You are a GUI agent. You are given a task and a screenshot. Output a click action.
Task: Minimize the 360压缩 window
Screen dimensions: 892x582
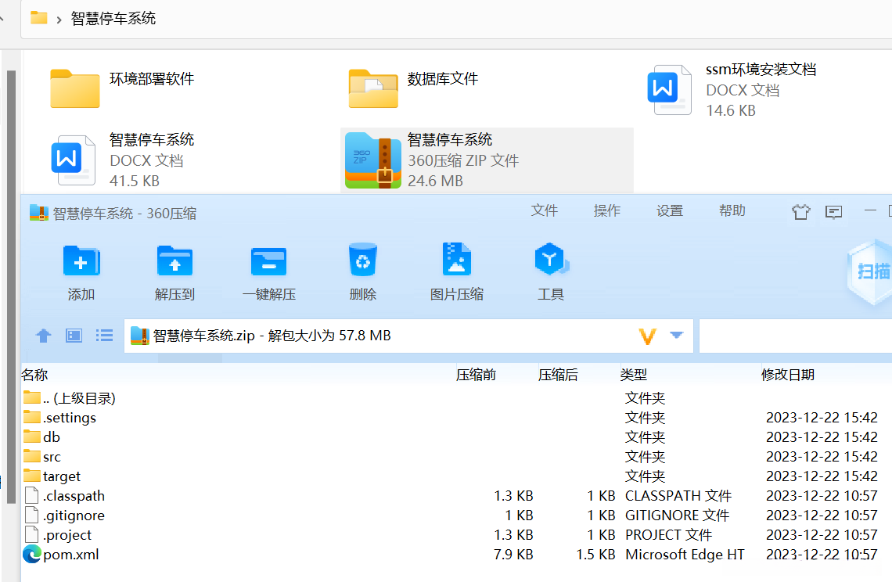(870, 210)
